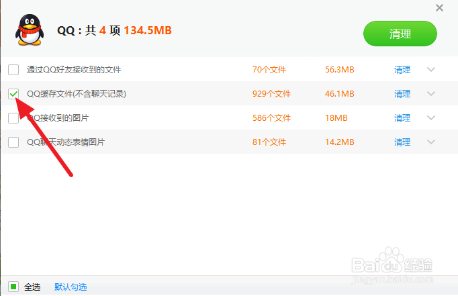Toggle the 全选 checkbox
Viewport: 458px width, 296px height.
coord(13,287)
